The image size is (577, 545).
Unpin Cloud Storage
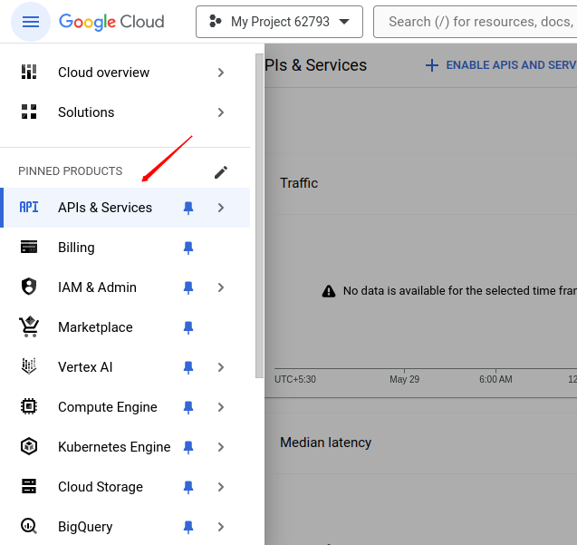(x=188, y=487)
